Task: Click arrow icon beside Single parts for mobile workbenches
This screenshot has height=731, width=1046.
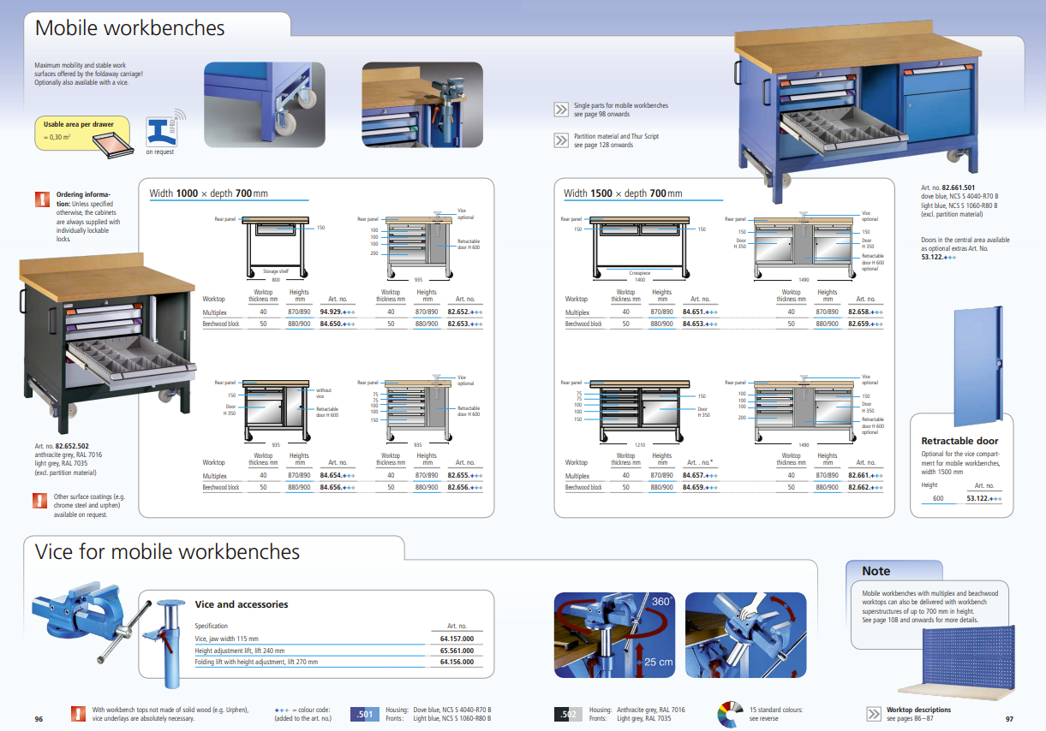Action: pyautogui.click(x=560, y=110)
